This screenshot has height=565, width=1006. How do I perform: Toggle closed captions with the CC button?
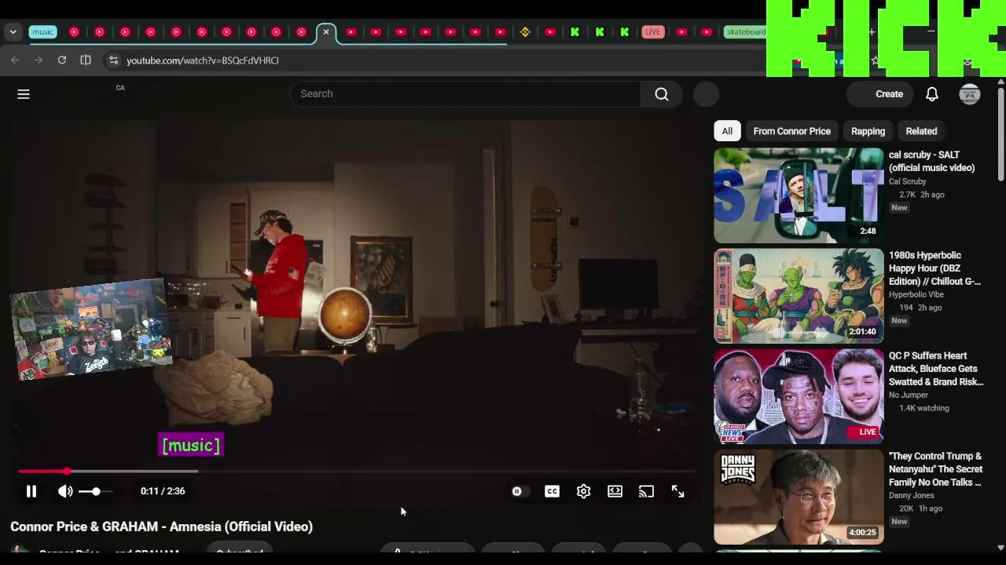point(552,491)
